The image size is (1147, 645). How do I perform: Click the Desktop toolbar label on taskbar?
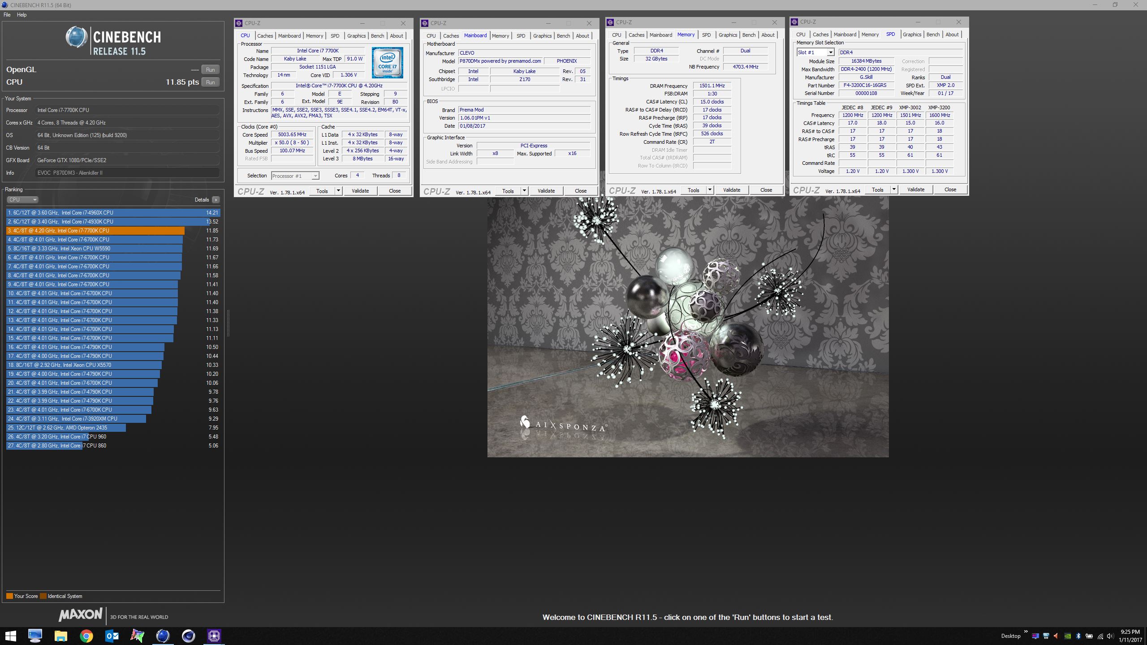click(x=1010, y=636)
